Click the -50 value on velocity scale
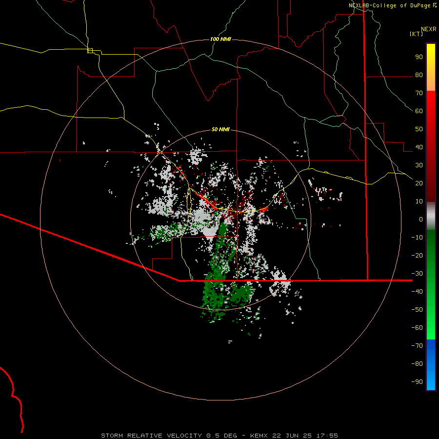 pos(417,310)
